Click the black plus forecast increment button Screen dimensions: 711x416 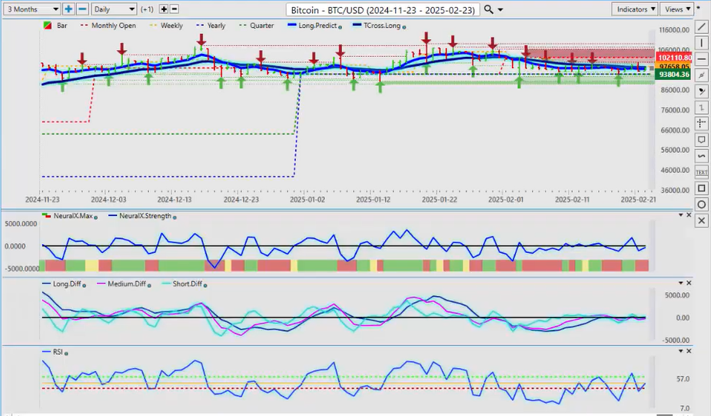tap(164, 9)
